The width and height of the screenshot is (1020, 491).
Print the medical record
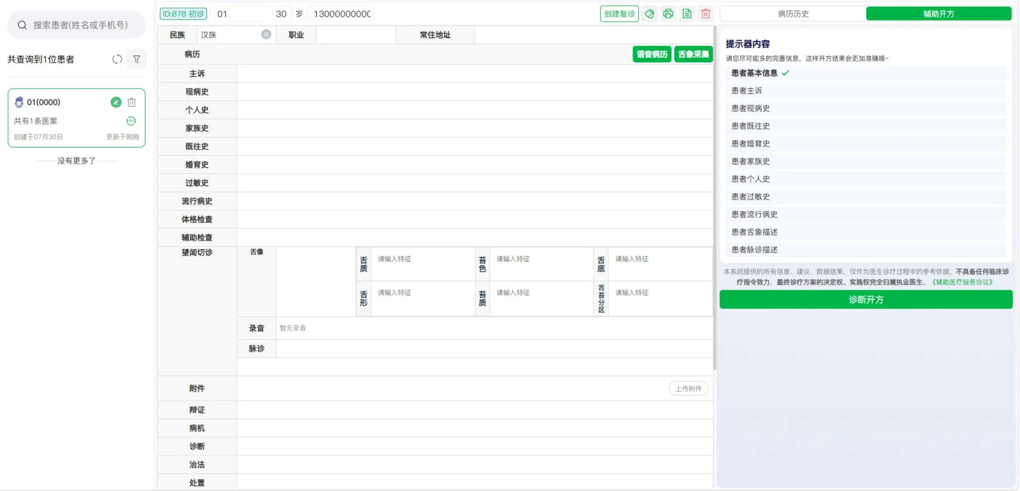[668, 14]
